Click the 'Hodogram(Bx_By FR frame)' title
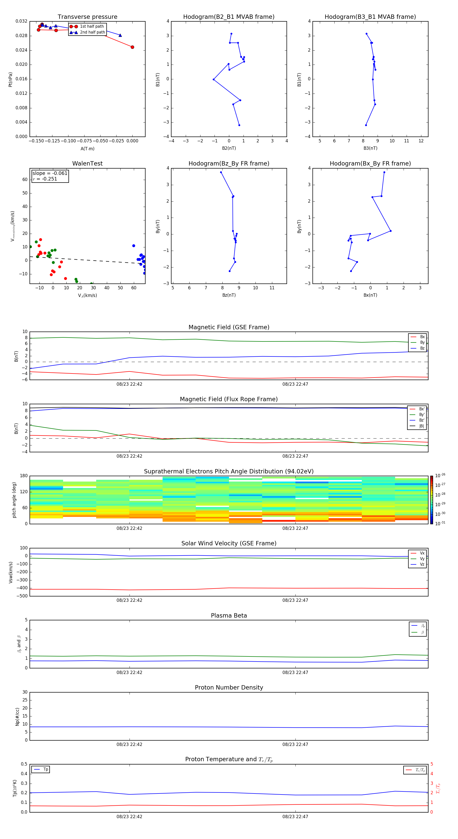Image resolution: width=458 pixels, height=839 pixels. click(370, 163)
